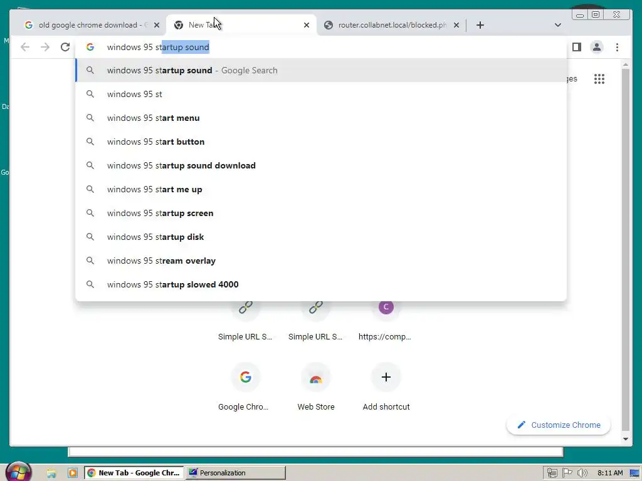
Task: Pick 'windows 95 start me up' suggestion
Action: point(322,189)
